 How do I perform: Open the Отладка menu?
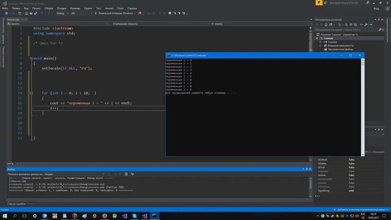tap(61, 8)
